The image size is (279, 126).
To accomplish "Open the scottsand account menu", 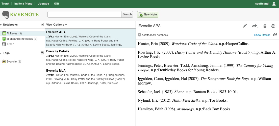I will 262,4.
